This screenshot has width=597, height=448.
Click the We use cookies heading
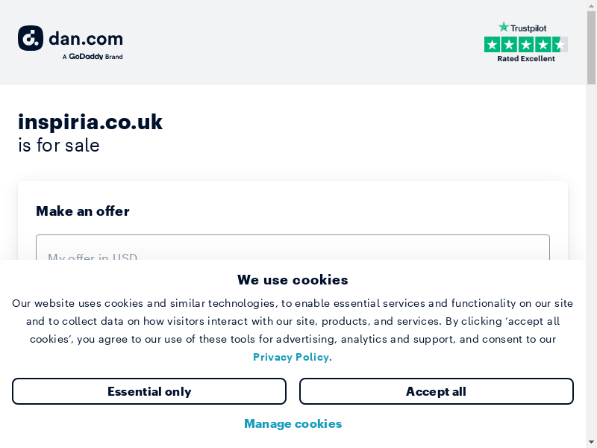(x=293, y=280)
